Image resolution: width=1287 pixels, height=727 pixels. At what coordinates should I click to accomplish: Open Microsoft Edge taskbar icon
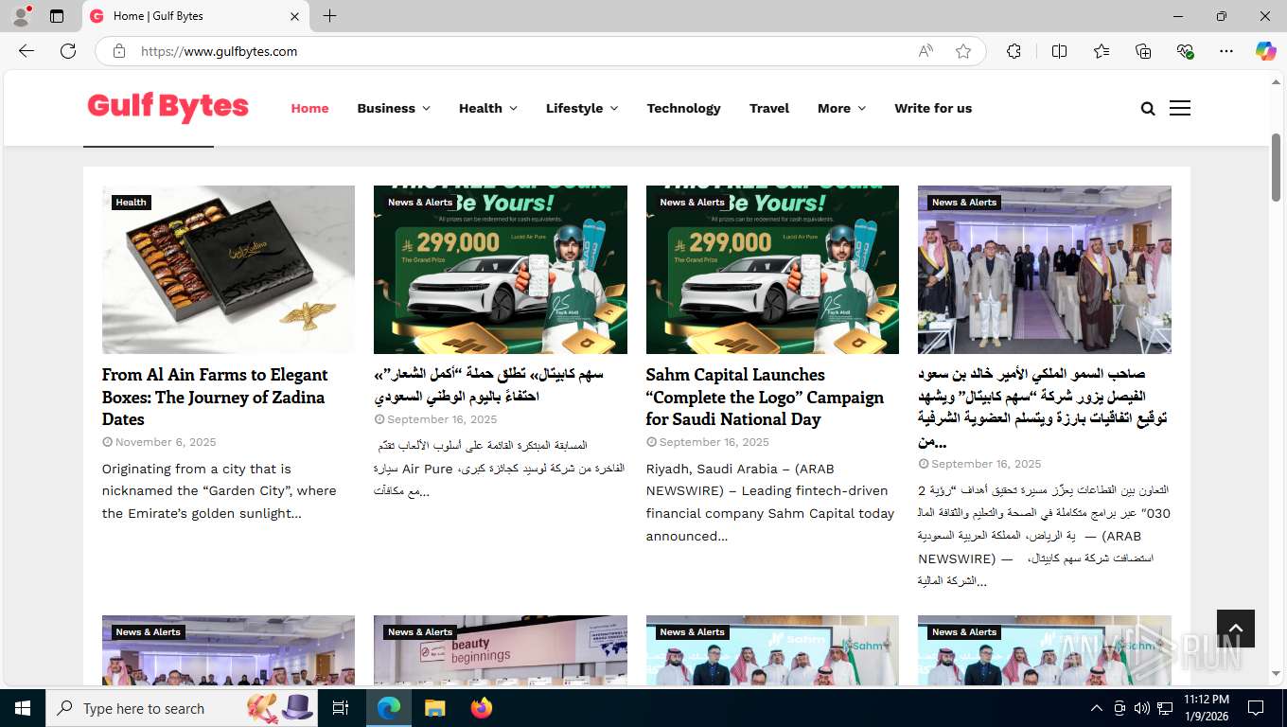(x=389, y=708)
